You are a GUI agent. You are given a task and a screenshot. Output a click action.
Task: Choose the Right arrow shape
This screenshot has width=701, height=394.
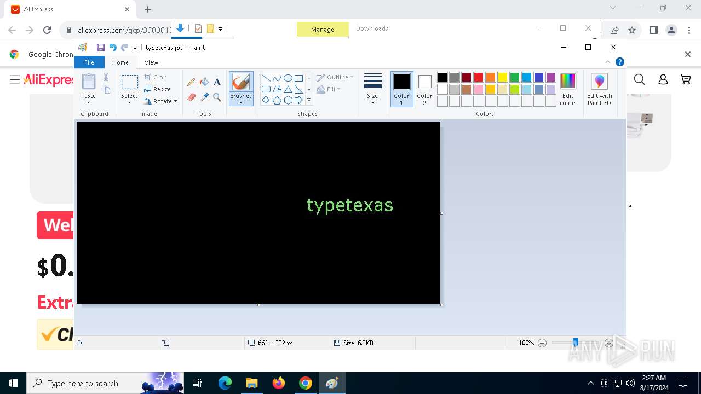click(x=298, y=100)
